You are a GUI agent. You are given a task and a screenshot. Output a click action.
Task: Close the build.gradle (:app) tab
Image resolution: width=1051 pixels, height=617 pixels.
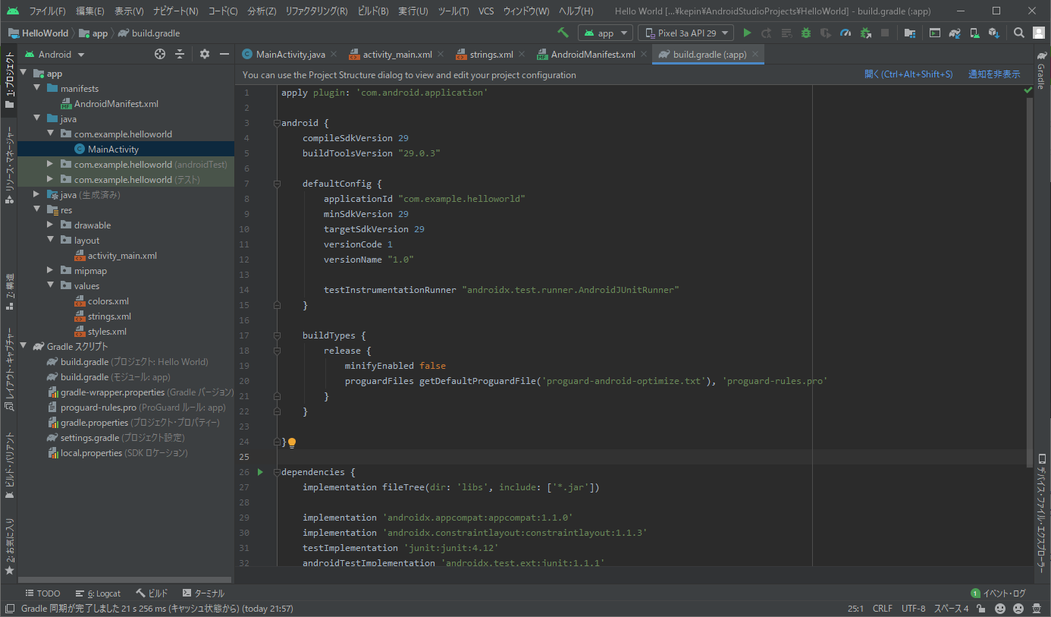point(755,55)
